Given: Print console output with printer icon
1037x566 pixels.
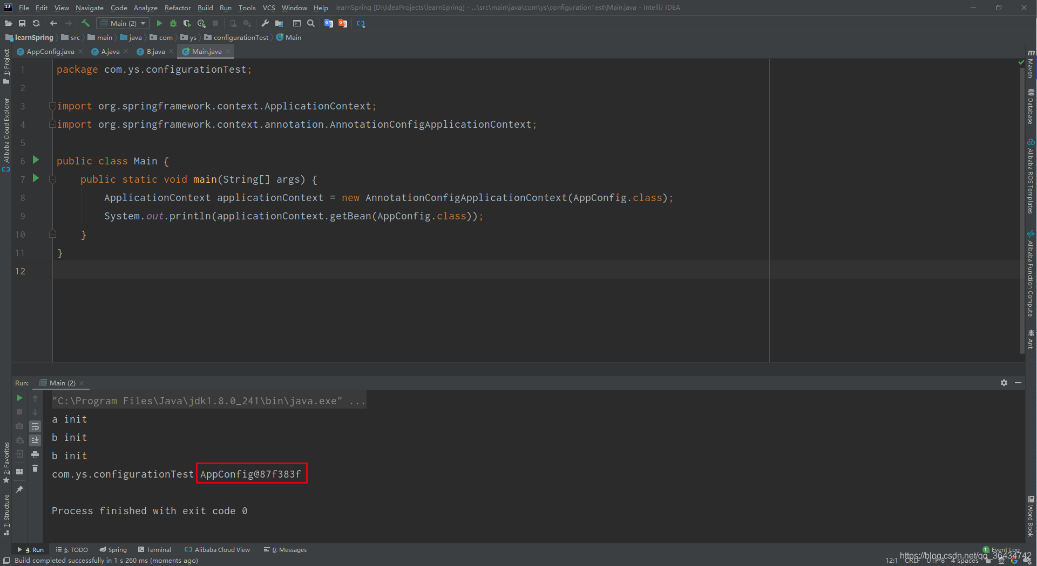Looking at the screenshot, I should (35, 454).
